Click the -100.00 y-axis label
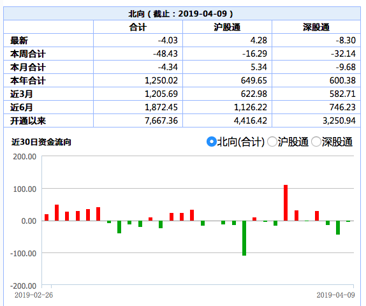This screenshot has height=306, width=366. (x=24, y=253)
